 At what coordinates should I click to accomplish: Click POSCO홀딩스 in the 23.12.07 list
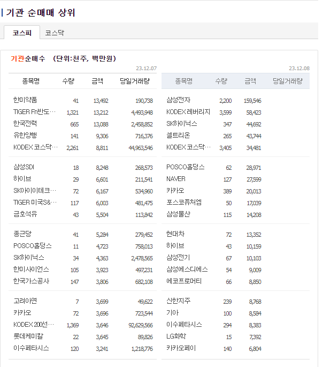click(x=33, y=246)
